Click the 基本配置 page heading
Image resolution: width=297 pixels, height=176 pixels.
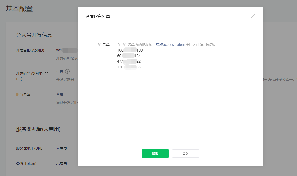19,9
